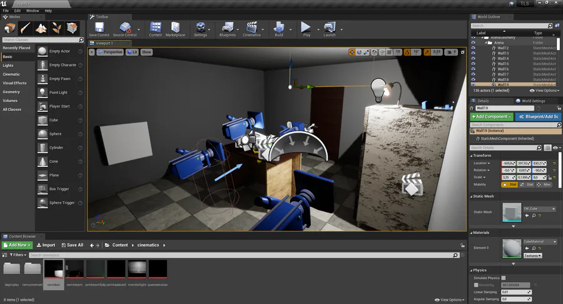Start Play in the editor toolbar

coord(307,29)
